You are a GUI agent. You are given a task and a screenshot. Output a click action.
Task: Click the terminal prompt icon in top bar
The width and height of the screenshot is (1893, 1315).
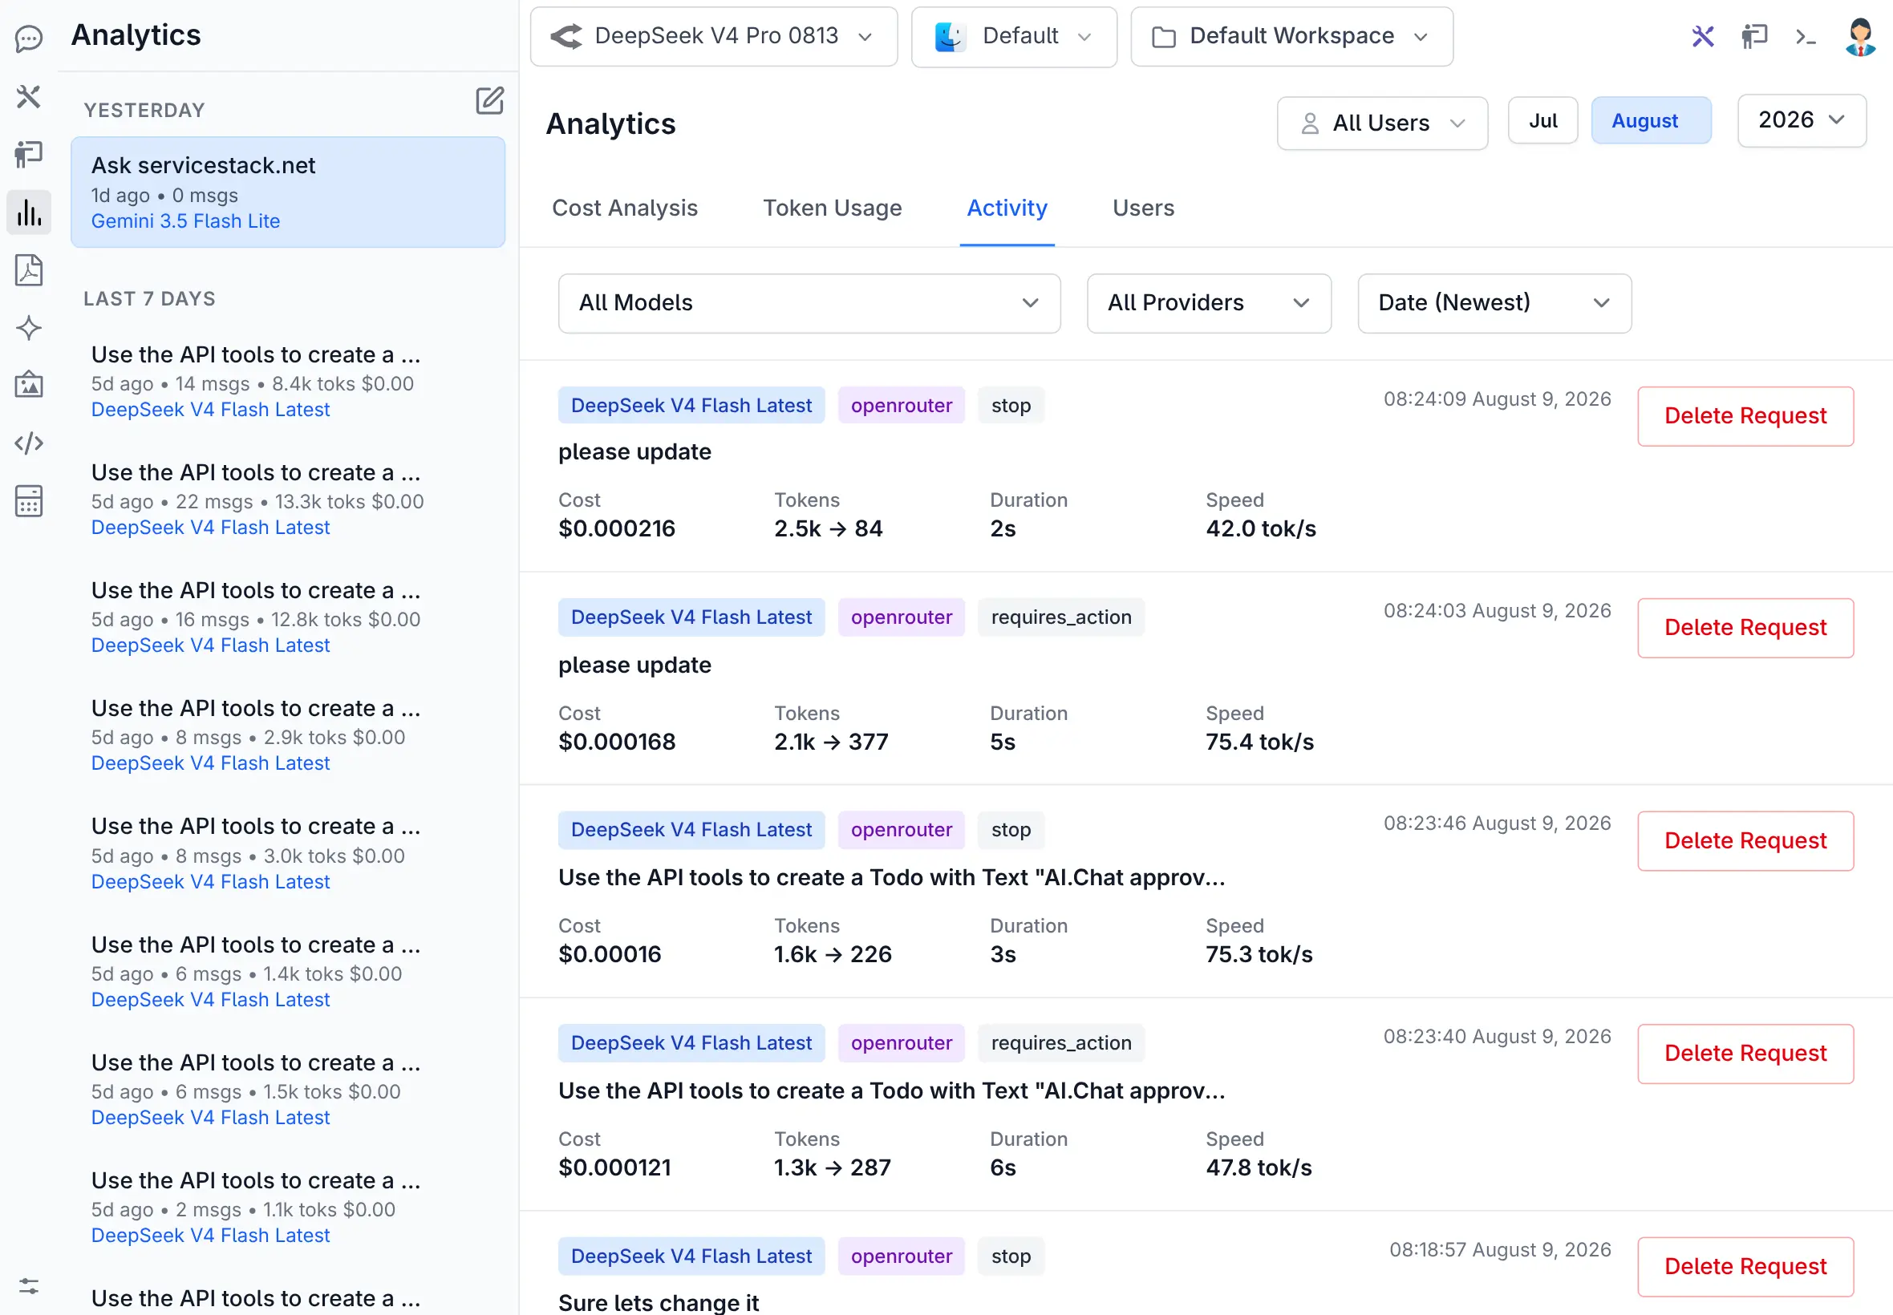(x=1806, y=36)
